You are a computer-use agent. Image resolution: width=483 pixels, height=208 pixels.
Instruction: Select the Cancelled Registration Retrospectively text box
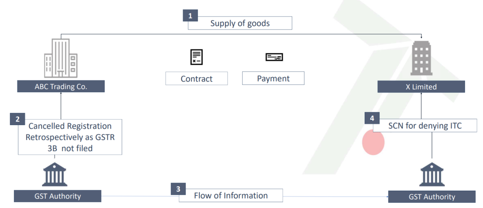click(70, 137)
